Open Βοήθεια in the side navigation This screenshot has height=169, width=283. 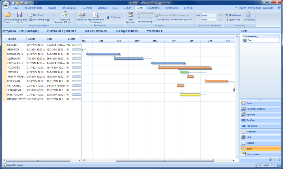261,120
